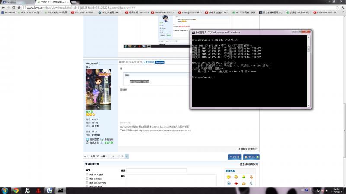Insert the grinning smiley emoticon

236,177
